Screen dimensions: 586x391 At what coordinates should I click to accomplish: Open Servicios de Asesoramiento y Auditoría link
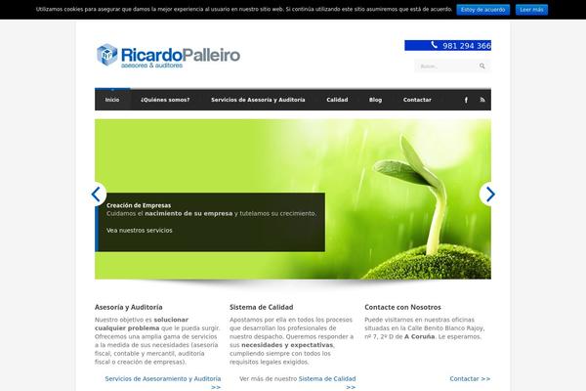click(163, 383)
